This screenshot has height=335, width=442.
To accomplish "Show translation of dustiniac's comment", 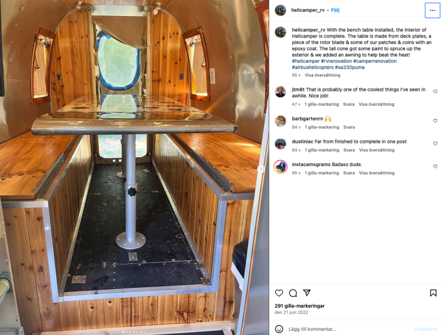I will (377, 150).
